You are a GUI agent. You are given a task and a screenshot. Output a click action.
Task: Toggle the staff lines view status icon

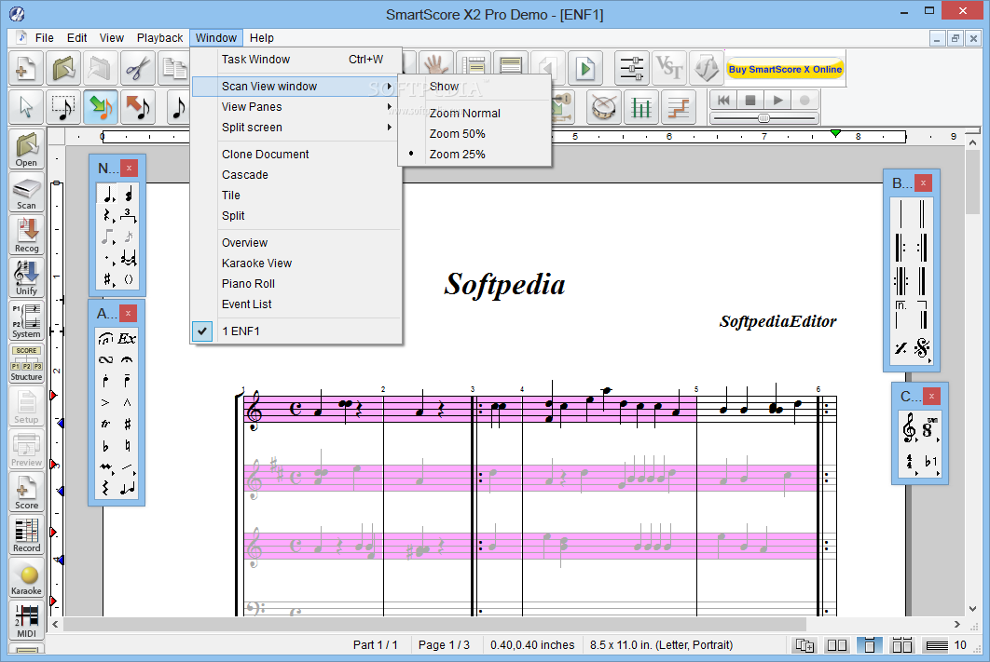[x=936, y=645]
